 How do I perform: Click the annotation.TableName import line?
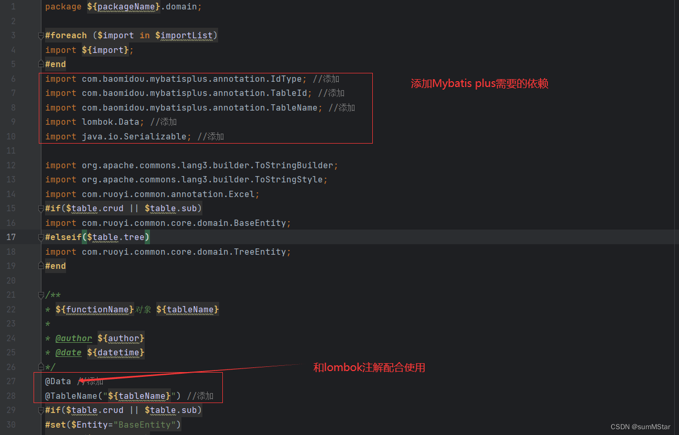184,107
